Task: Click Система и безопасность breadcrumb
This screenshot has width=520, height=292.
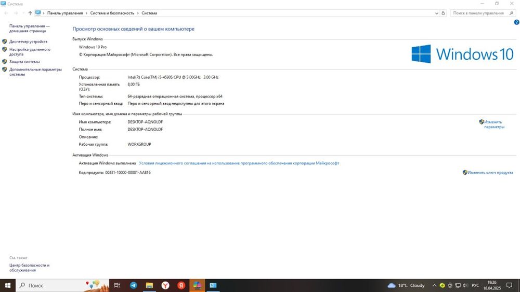Action: pyautogui.click(x=112, y=13)
